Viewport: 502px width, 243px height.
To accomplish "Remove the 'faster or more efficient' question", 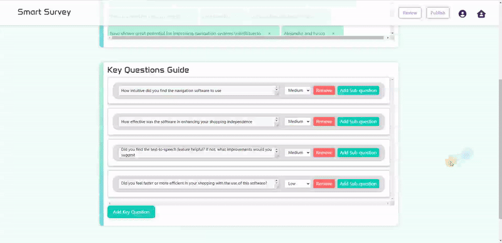I will click(x=324, y=184).
